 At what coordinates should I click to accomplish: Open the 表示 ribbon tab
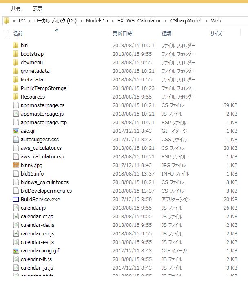click(x=38, y=8)
